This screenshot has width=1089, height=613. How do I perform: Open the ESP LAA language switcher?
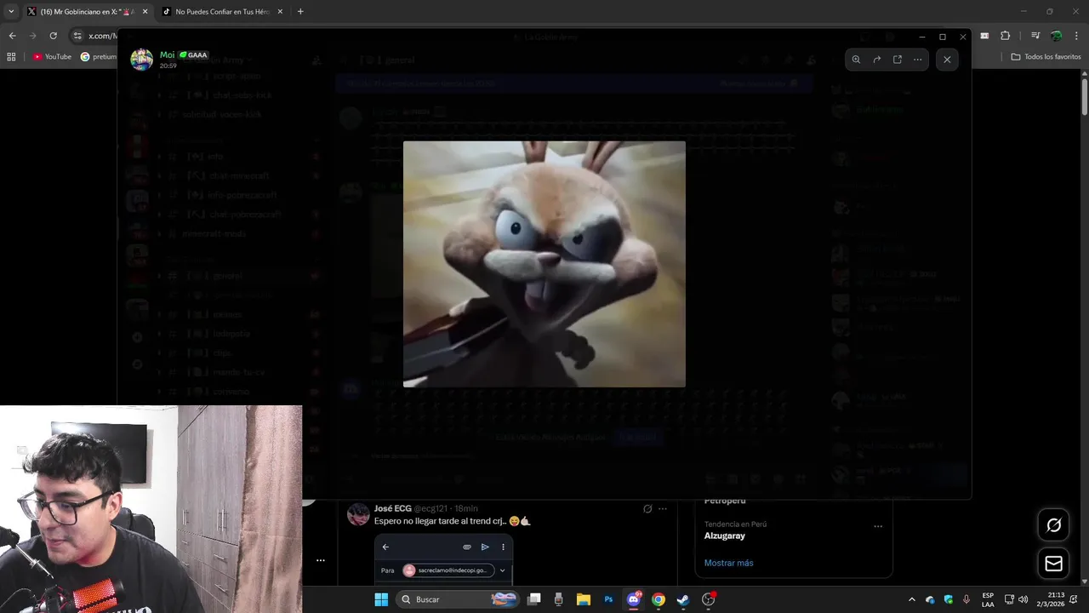pos(988,599)
